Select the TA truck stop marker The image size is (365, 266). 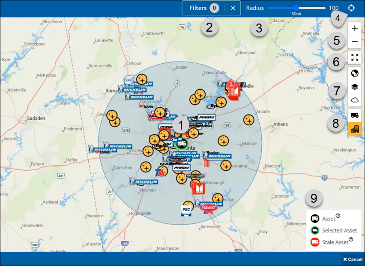tap(160, 173)
